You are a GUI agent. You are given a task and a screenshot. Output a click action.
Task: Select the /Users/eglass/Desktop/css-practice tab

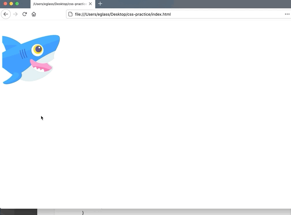pyautogui.click(x=63, y=4)
